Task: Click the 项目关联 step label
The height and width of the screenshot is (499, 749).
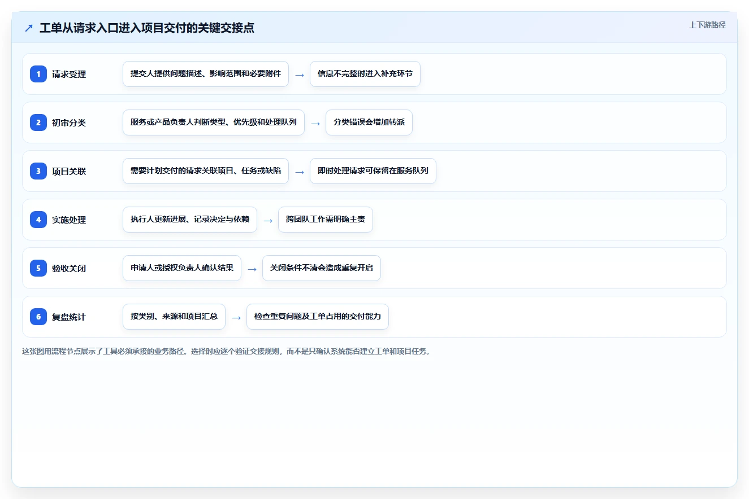Action: 69,171
